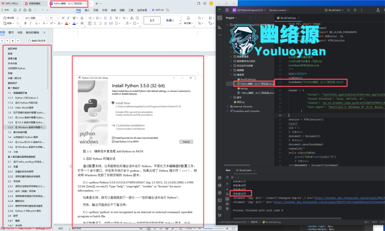Open the font name dropdown in WPS
Screen dimensions: 385x231
(46, 18)
